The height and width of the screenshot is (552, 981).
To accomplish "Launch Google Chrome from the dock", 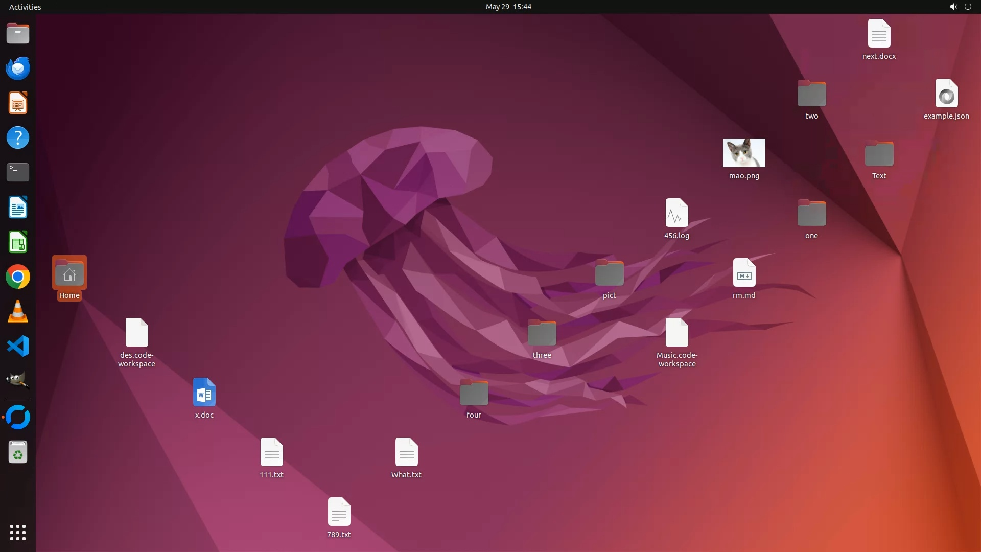I will 18,277.
